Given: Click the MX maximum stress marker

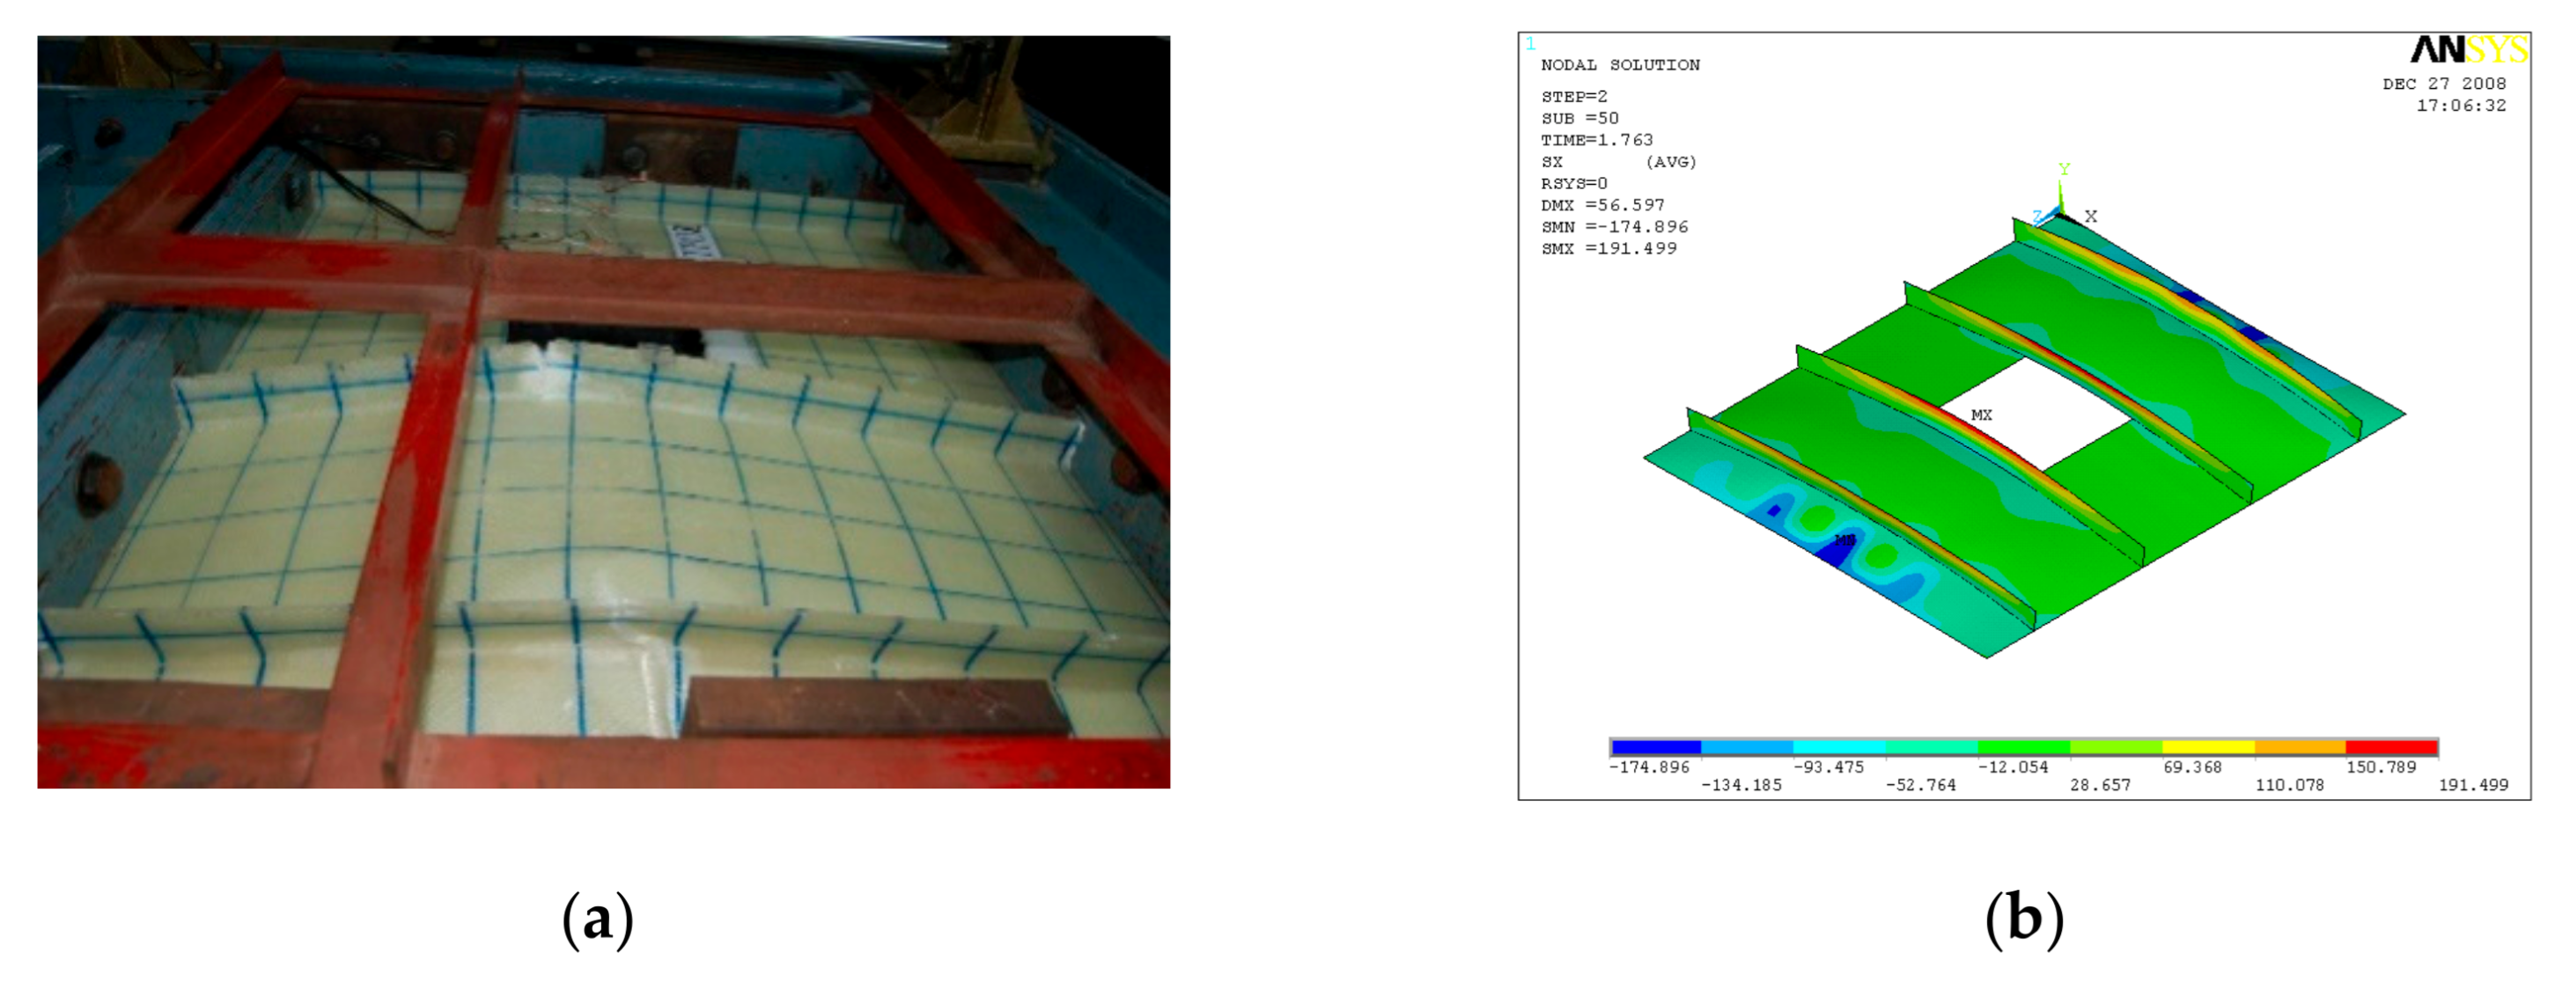Looking at the screenshot, I should point(1981,415).
